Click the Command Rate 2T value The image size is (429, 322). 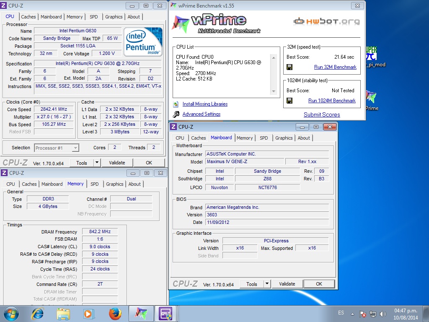tap(100, 284)
